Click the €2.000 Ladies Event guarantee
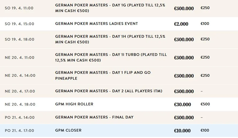 (x=181, y=24)
